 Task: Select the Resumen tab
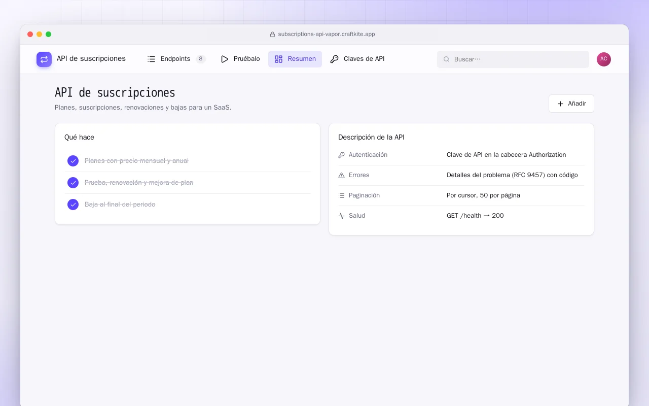click(x=295, y=59)
